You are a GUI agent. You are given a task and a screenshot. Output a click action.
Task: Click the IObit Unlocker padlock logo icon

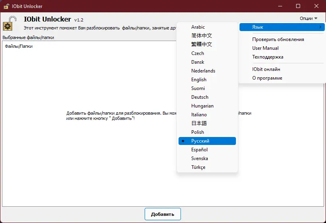[x=10, y=23]
